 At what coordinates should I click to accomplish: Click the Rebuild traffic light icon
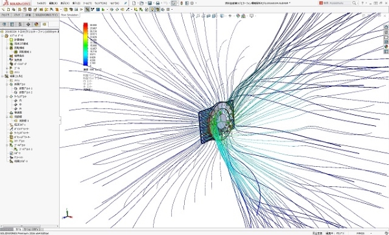(182, 3)
